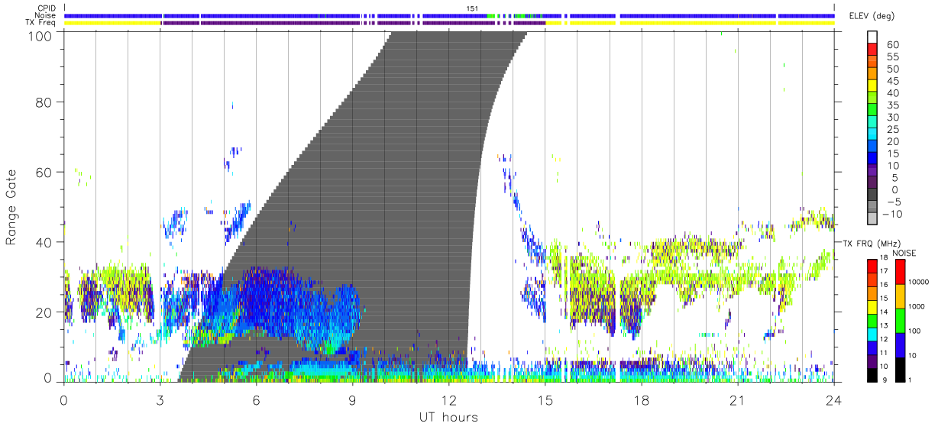Click the ELEV scale value "45"
The image size is (938, 433).
pyautogui.click(x=892, y=81)
